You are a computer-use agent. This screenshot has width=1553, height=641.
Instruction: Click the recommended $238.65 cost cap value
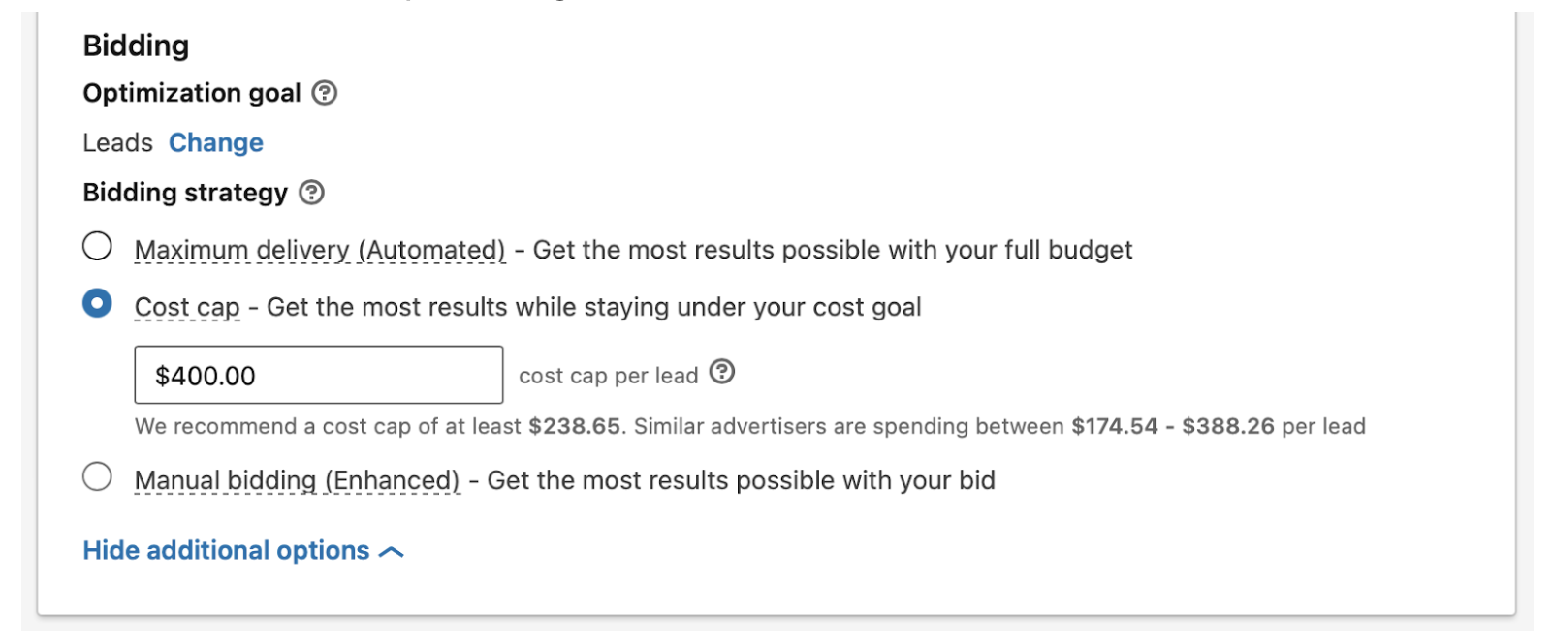click(x=570, y=425)
